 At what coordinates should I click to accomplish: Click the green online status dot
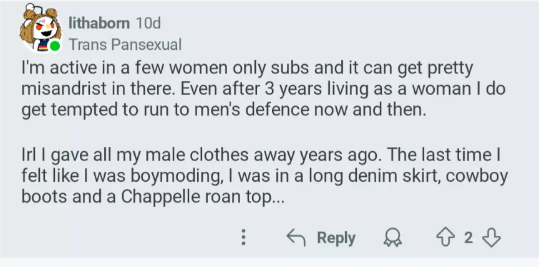(56, 46)
